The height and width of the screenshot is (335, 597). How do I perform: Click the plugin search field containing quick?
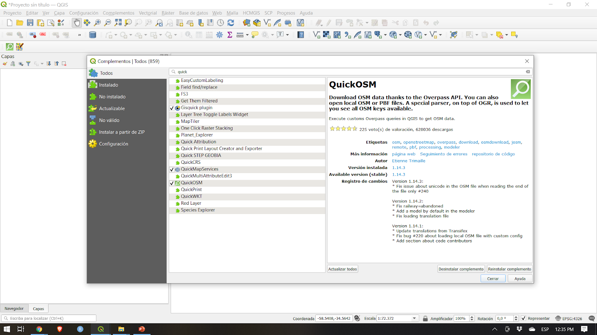tap(351, 72)
